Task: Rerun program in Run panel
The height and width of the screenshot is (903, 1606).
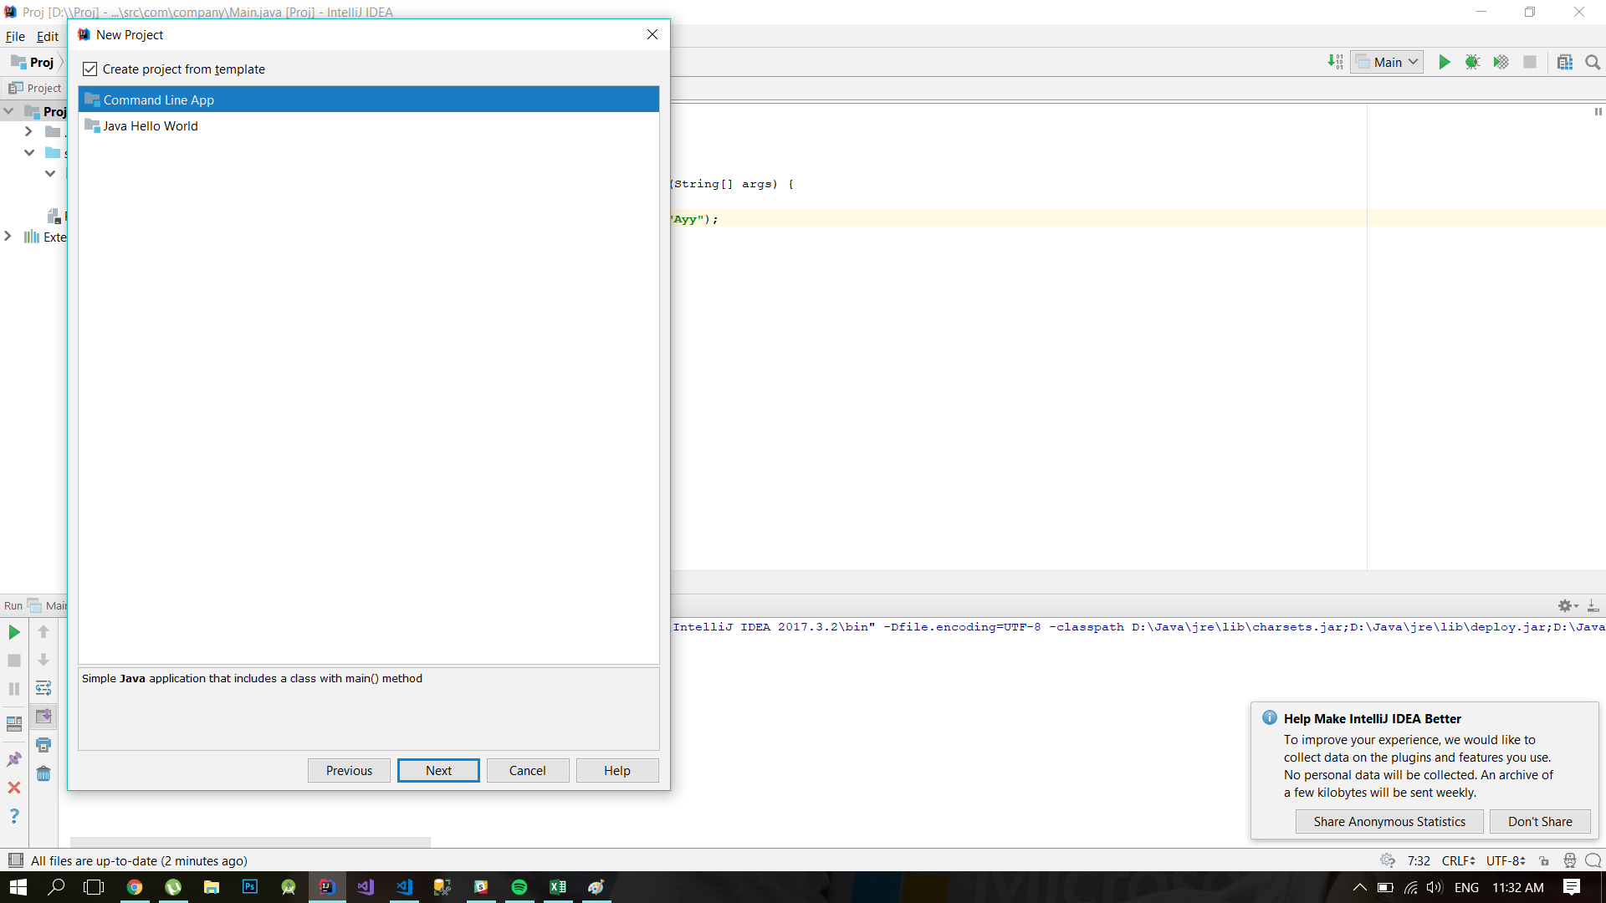Action: click(14, 632)
